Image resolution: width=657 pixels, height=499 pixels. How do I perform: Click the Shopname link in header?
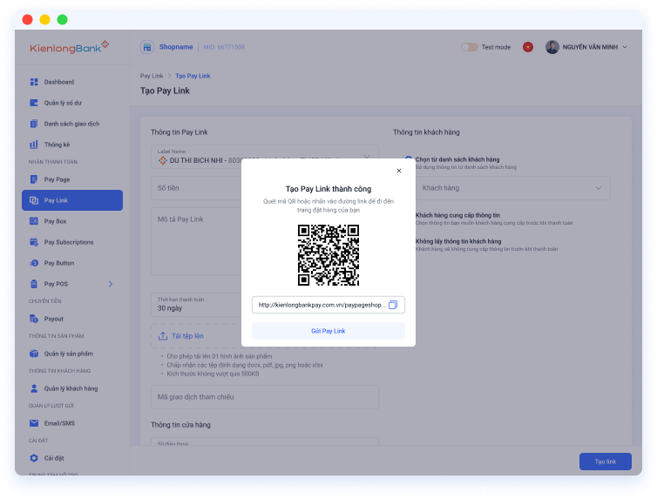[176, 47]
